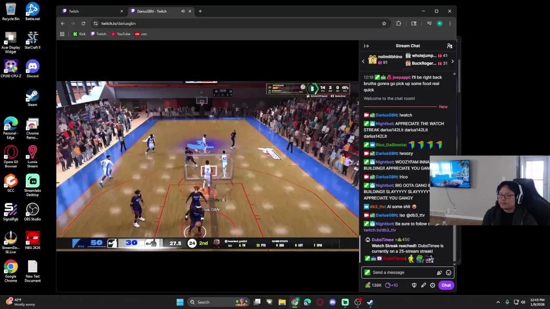Click the Twitch stream video player
This screenshot has width=550, height=309.
tap(208, 165)
